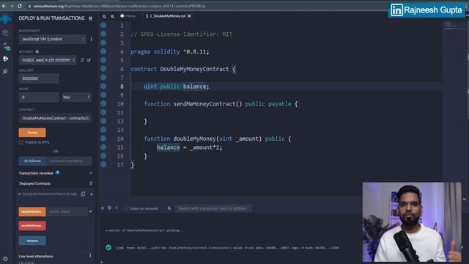Toggle the listen on network checkbox

[x=126, y=208]
